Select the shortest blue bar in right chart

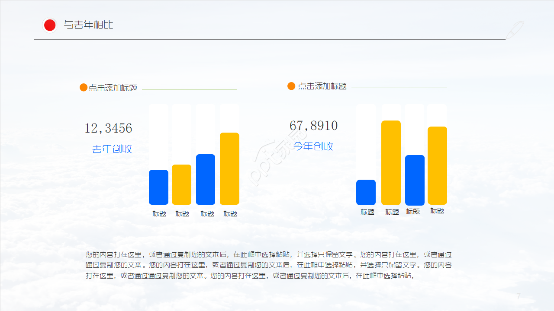pos(366,192)
